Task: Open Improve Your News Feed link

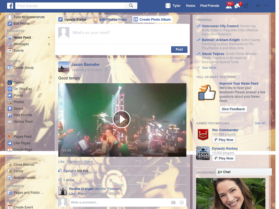Action: 239,84
